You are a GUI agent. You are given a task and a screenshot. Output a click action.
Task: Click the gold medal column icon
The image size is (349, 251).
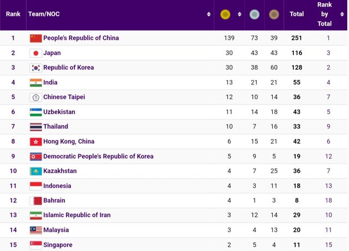pos(225,14)
